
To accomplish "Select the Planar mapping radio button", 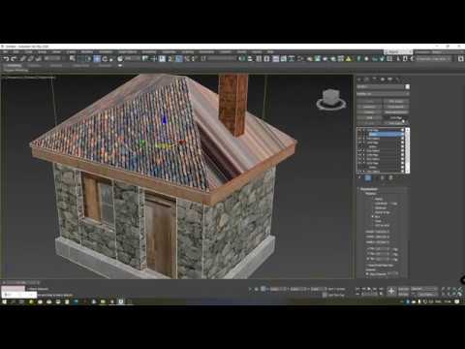I will (x=373, y=199).
